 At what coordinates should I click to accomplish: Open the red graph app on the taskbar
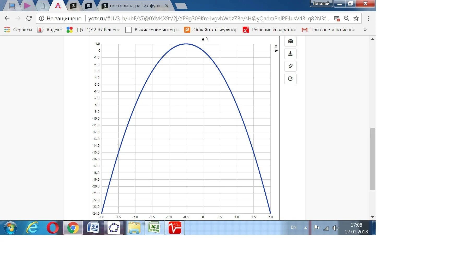click(x=175, y=228)
